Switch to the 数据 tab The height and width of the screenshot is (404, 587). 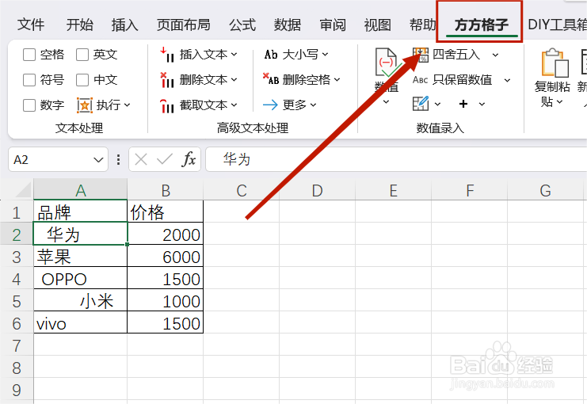[x=288, y=25]
